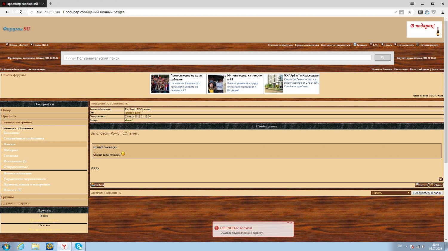Open the Yandex browser hamburger menu
Image resolution: width=448 pixels, height=251 pixels.
412,4
